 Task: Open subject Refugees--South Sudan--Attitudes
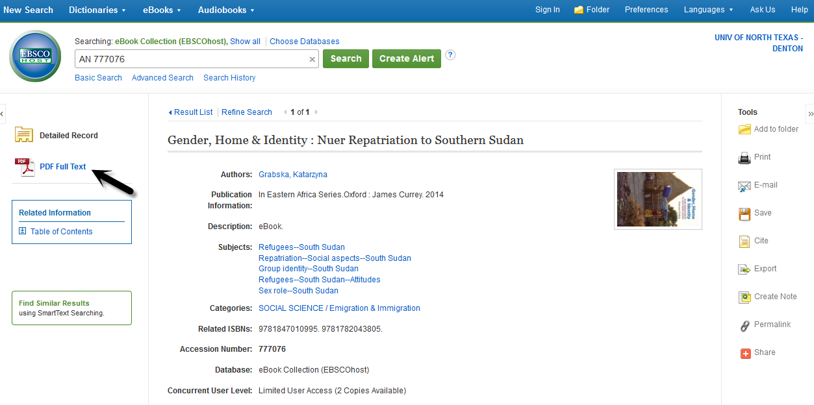tap(320, 280)
